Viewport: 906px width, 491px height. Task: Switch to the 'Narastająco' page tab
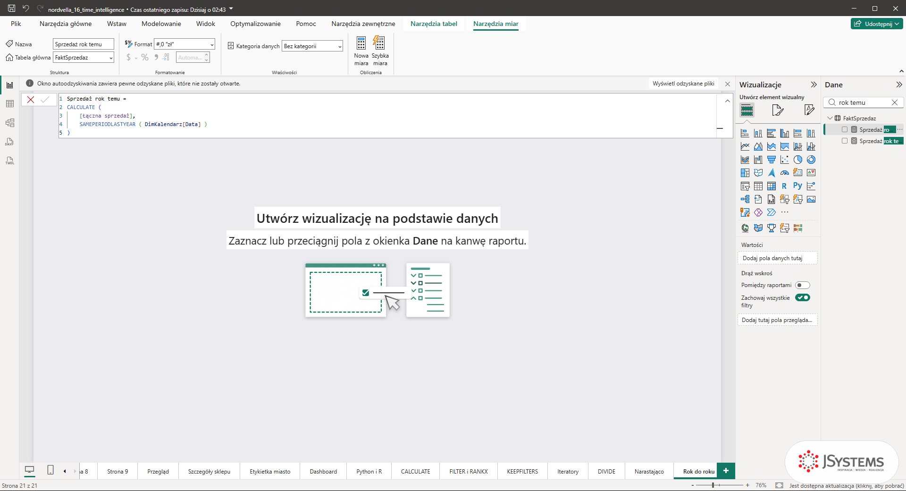[649, 471]
